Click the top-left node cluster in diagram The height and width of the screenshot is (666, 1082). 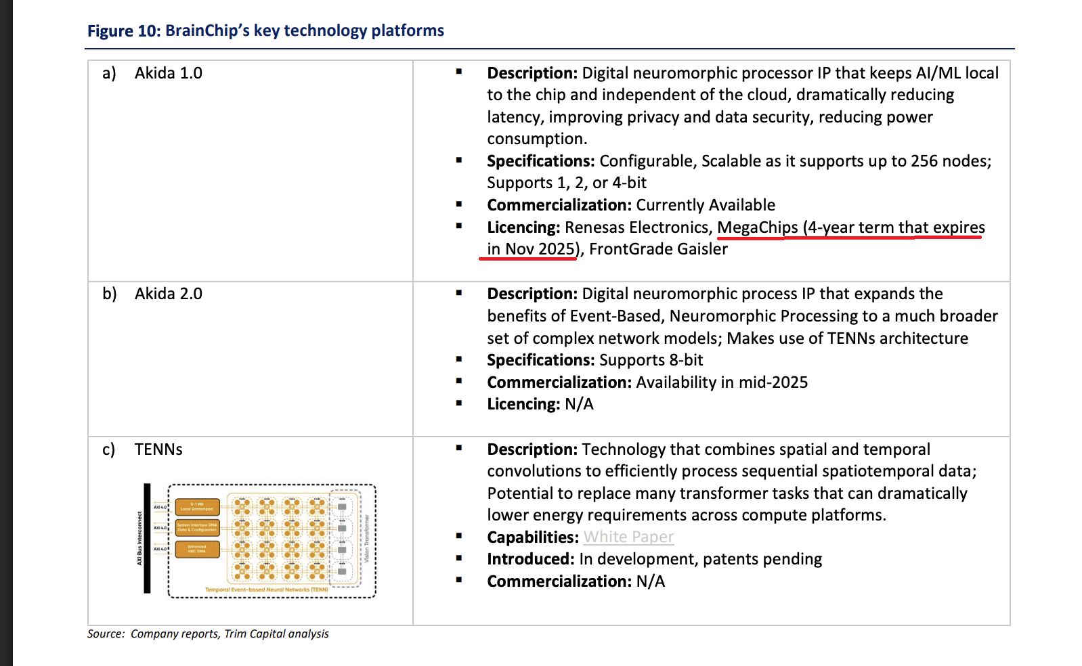(242, 506)
